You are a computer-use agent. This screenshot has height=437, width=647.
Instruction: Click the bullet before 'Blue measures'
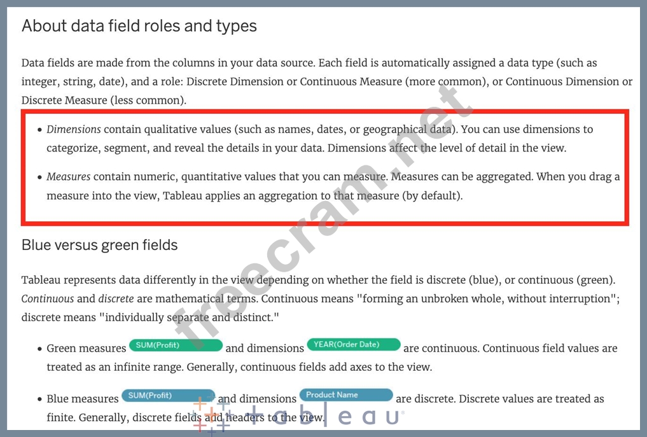click(39, 399)
